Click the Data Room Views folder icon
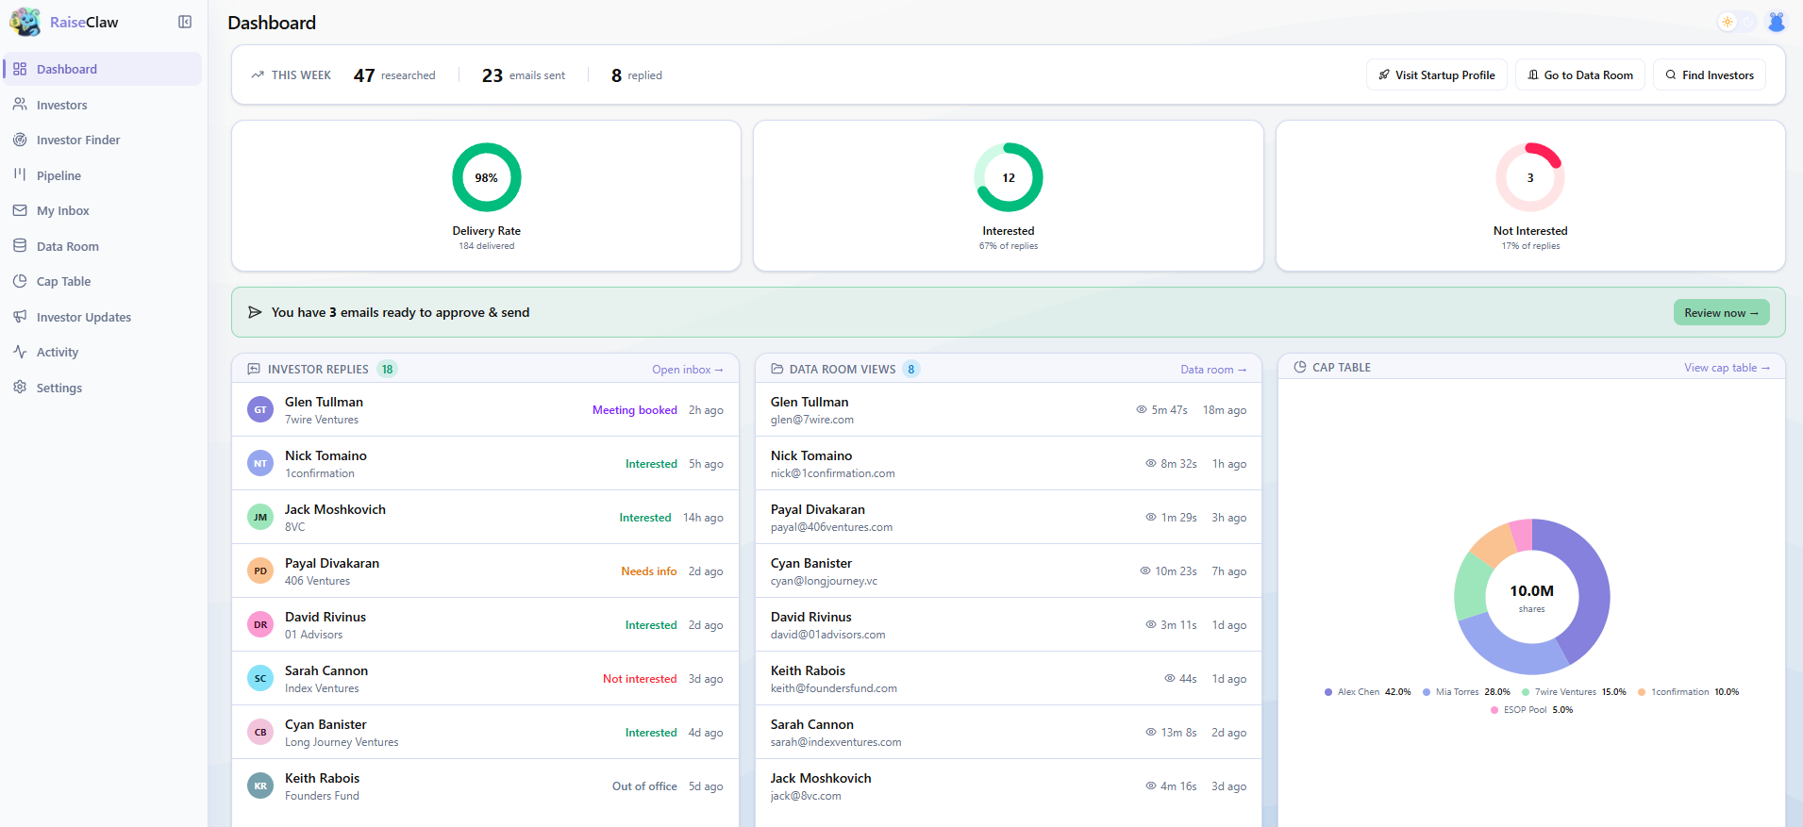The image size is (1803, 827). pyautogui.click(x=777, y=369)
